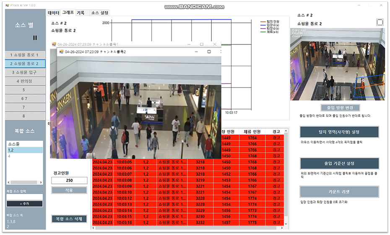Image resolution: width=390 pixels, height=235 pixels.
Task: Select source 4 편의점
Action: [25, 81]
